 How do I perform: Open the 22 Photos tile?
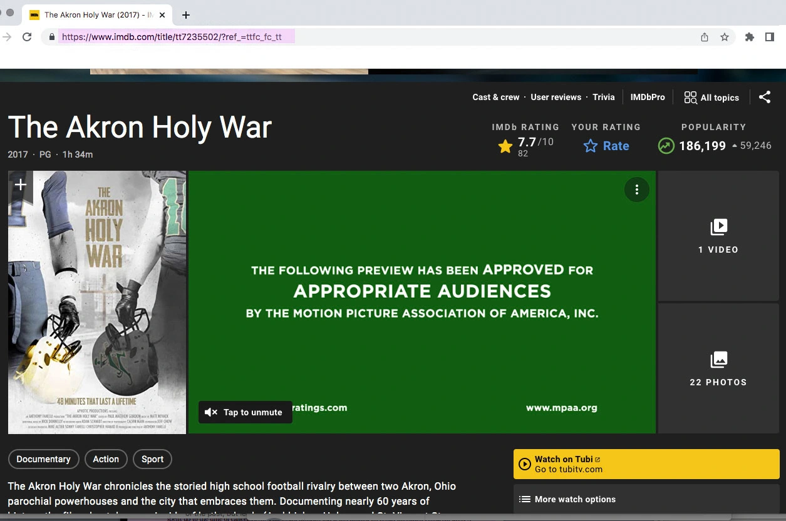[718, 369]
